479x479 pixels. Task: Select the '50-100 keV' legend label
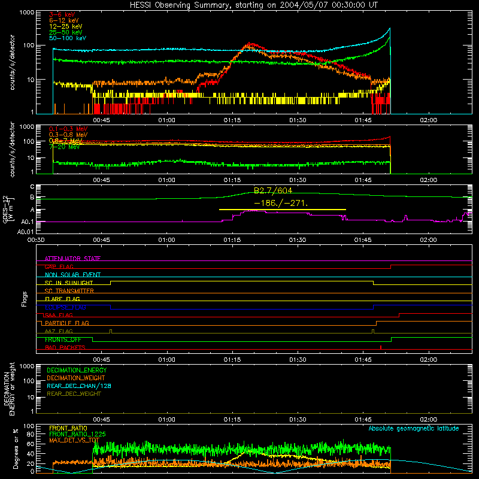[68, 38]
